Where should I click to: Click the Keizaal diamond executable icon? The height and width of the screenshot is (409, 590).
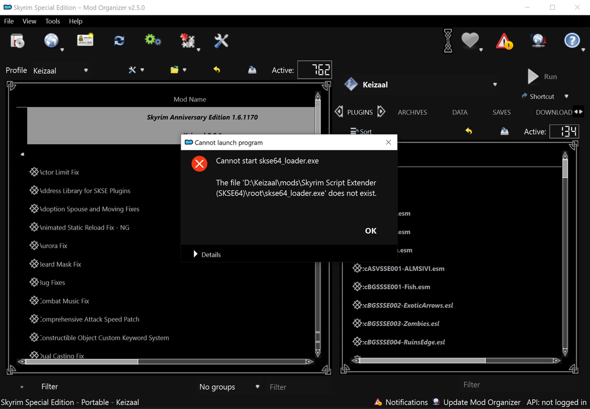tap(351, 84)
